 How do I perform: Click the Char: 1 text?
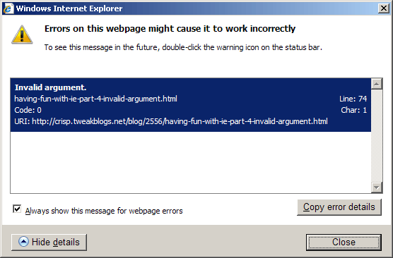353,110
